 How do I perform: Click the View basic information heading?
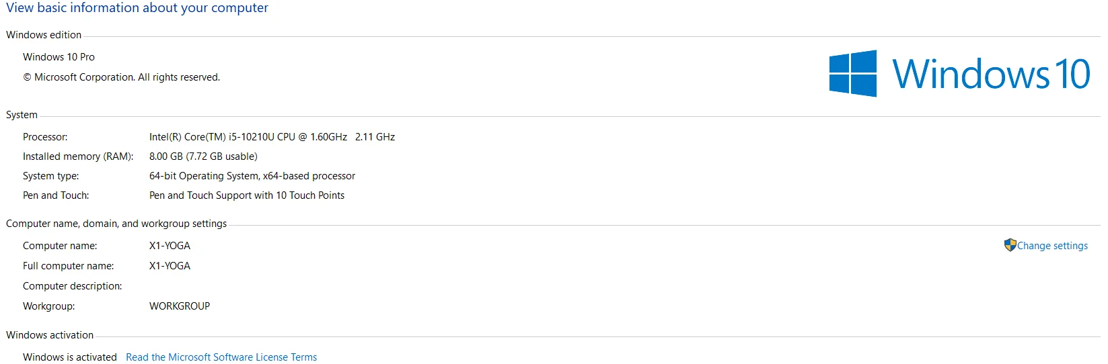(x=137, y=8)
